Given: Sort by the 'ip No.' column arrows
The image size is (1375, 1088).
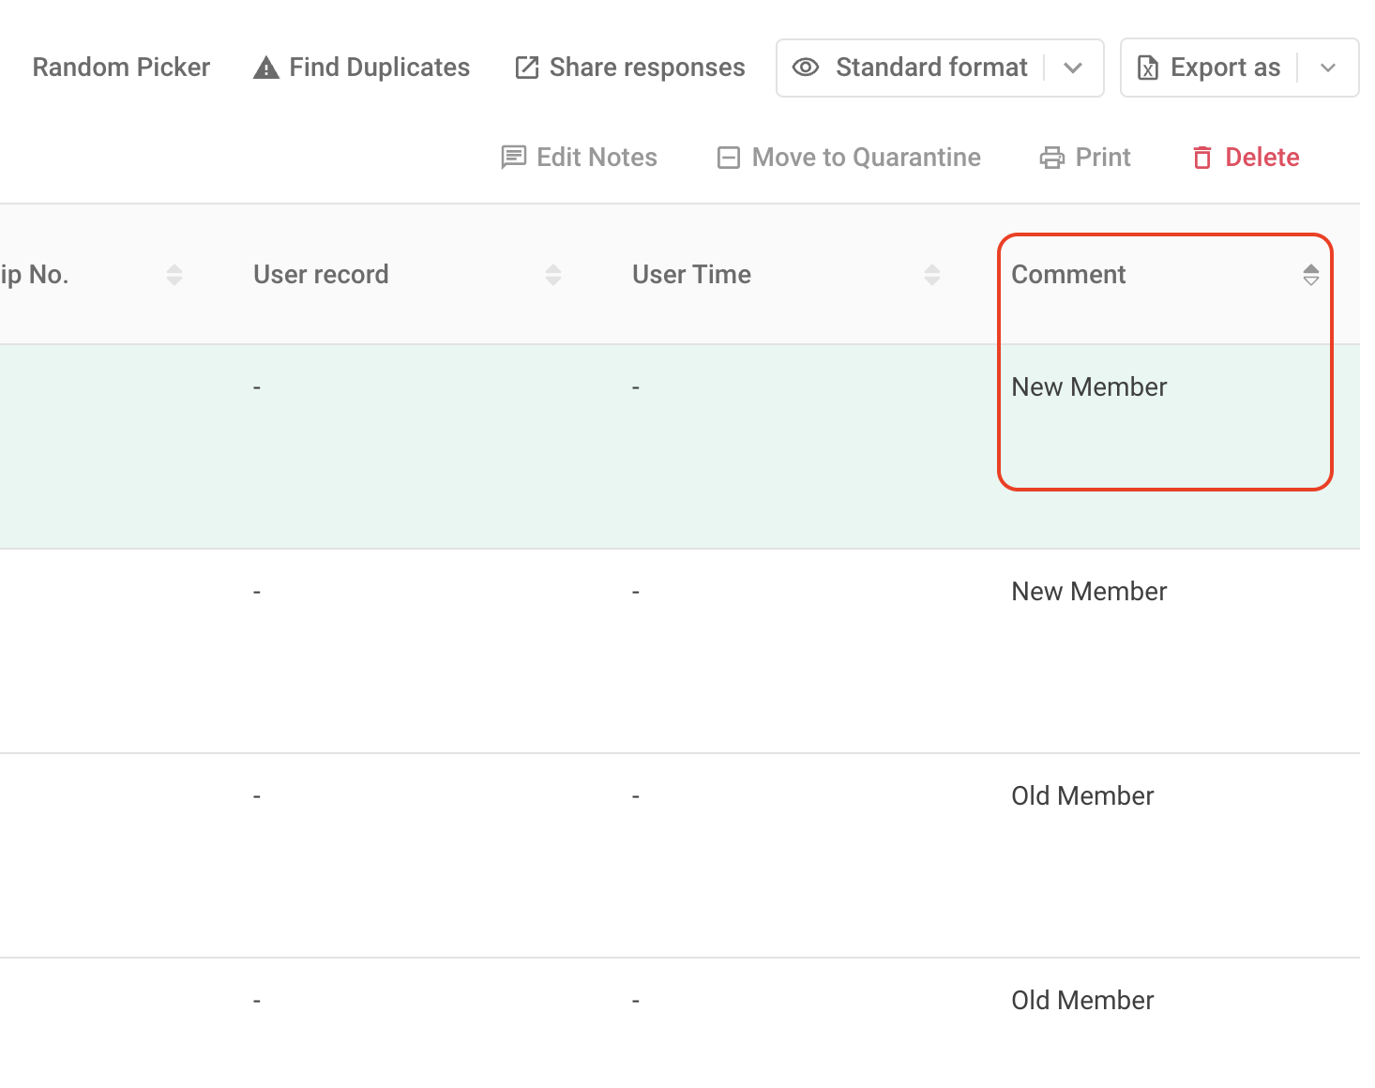Looking at the screenshot, I should [x=174, y=275].
